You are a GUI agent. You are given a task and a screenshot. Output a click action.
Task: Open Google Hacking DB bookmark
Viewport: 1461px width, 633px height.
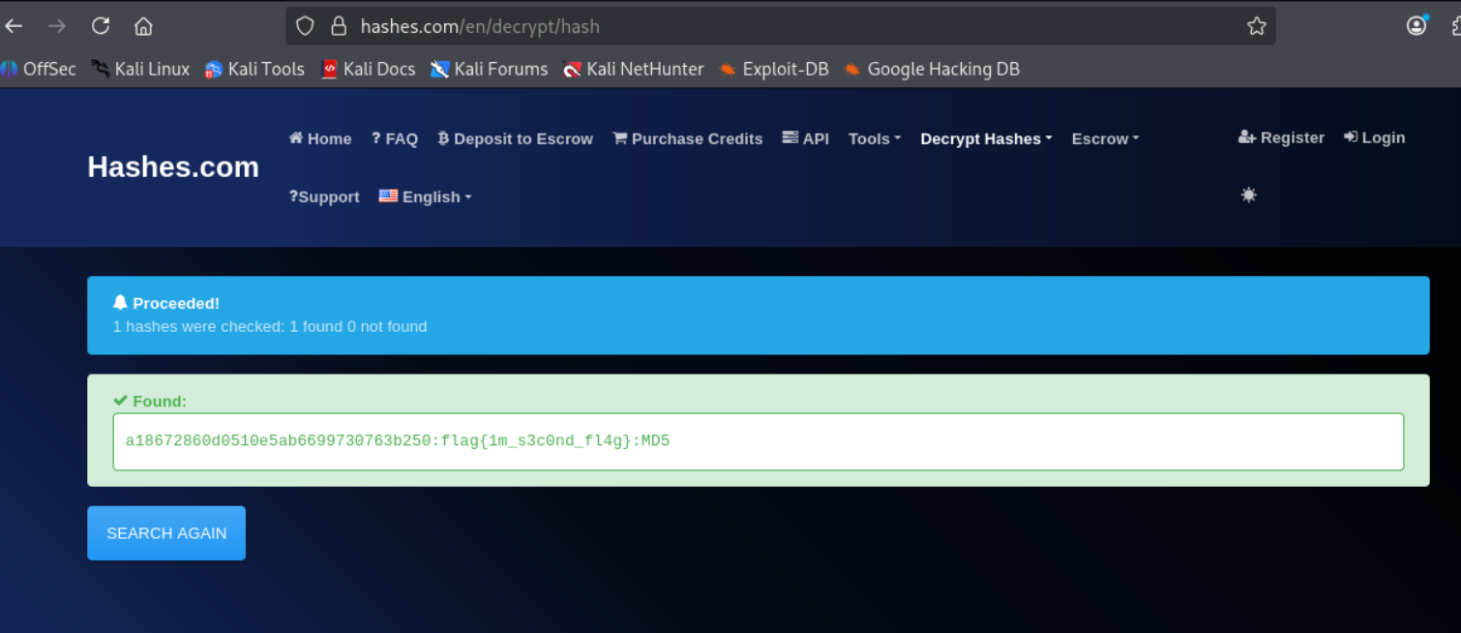click(932, 69)
